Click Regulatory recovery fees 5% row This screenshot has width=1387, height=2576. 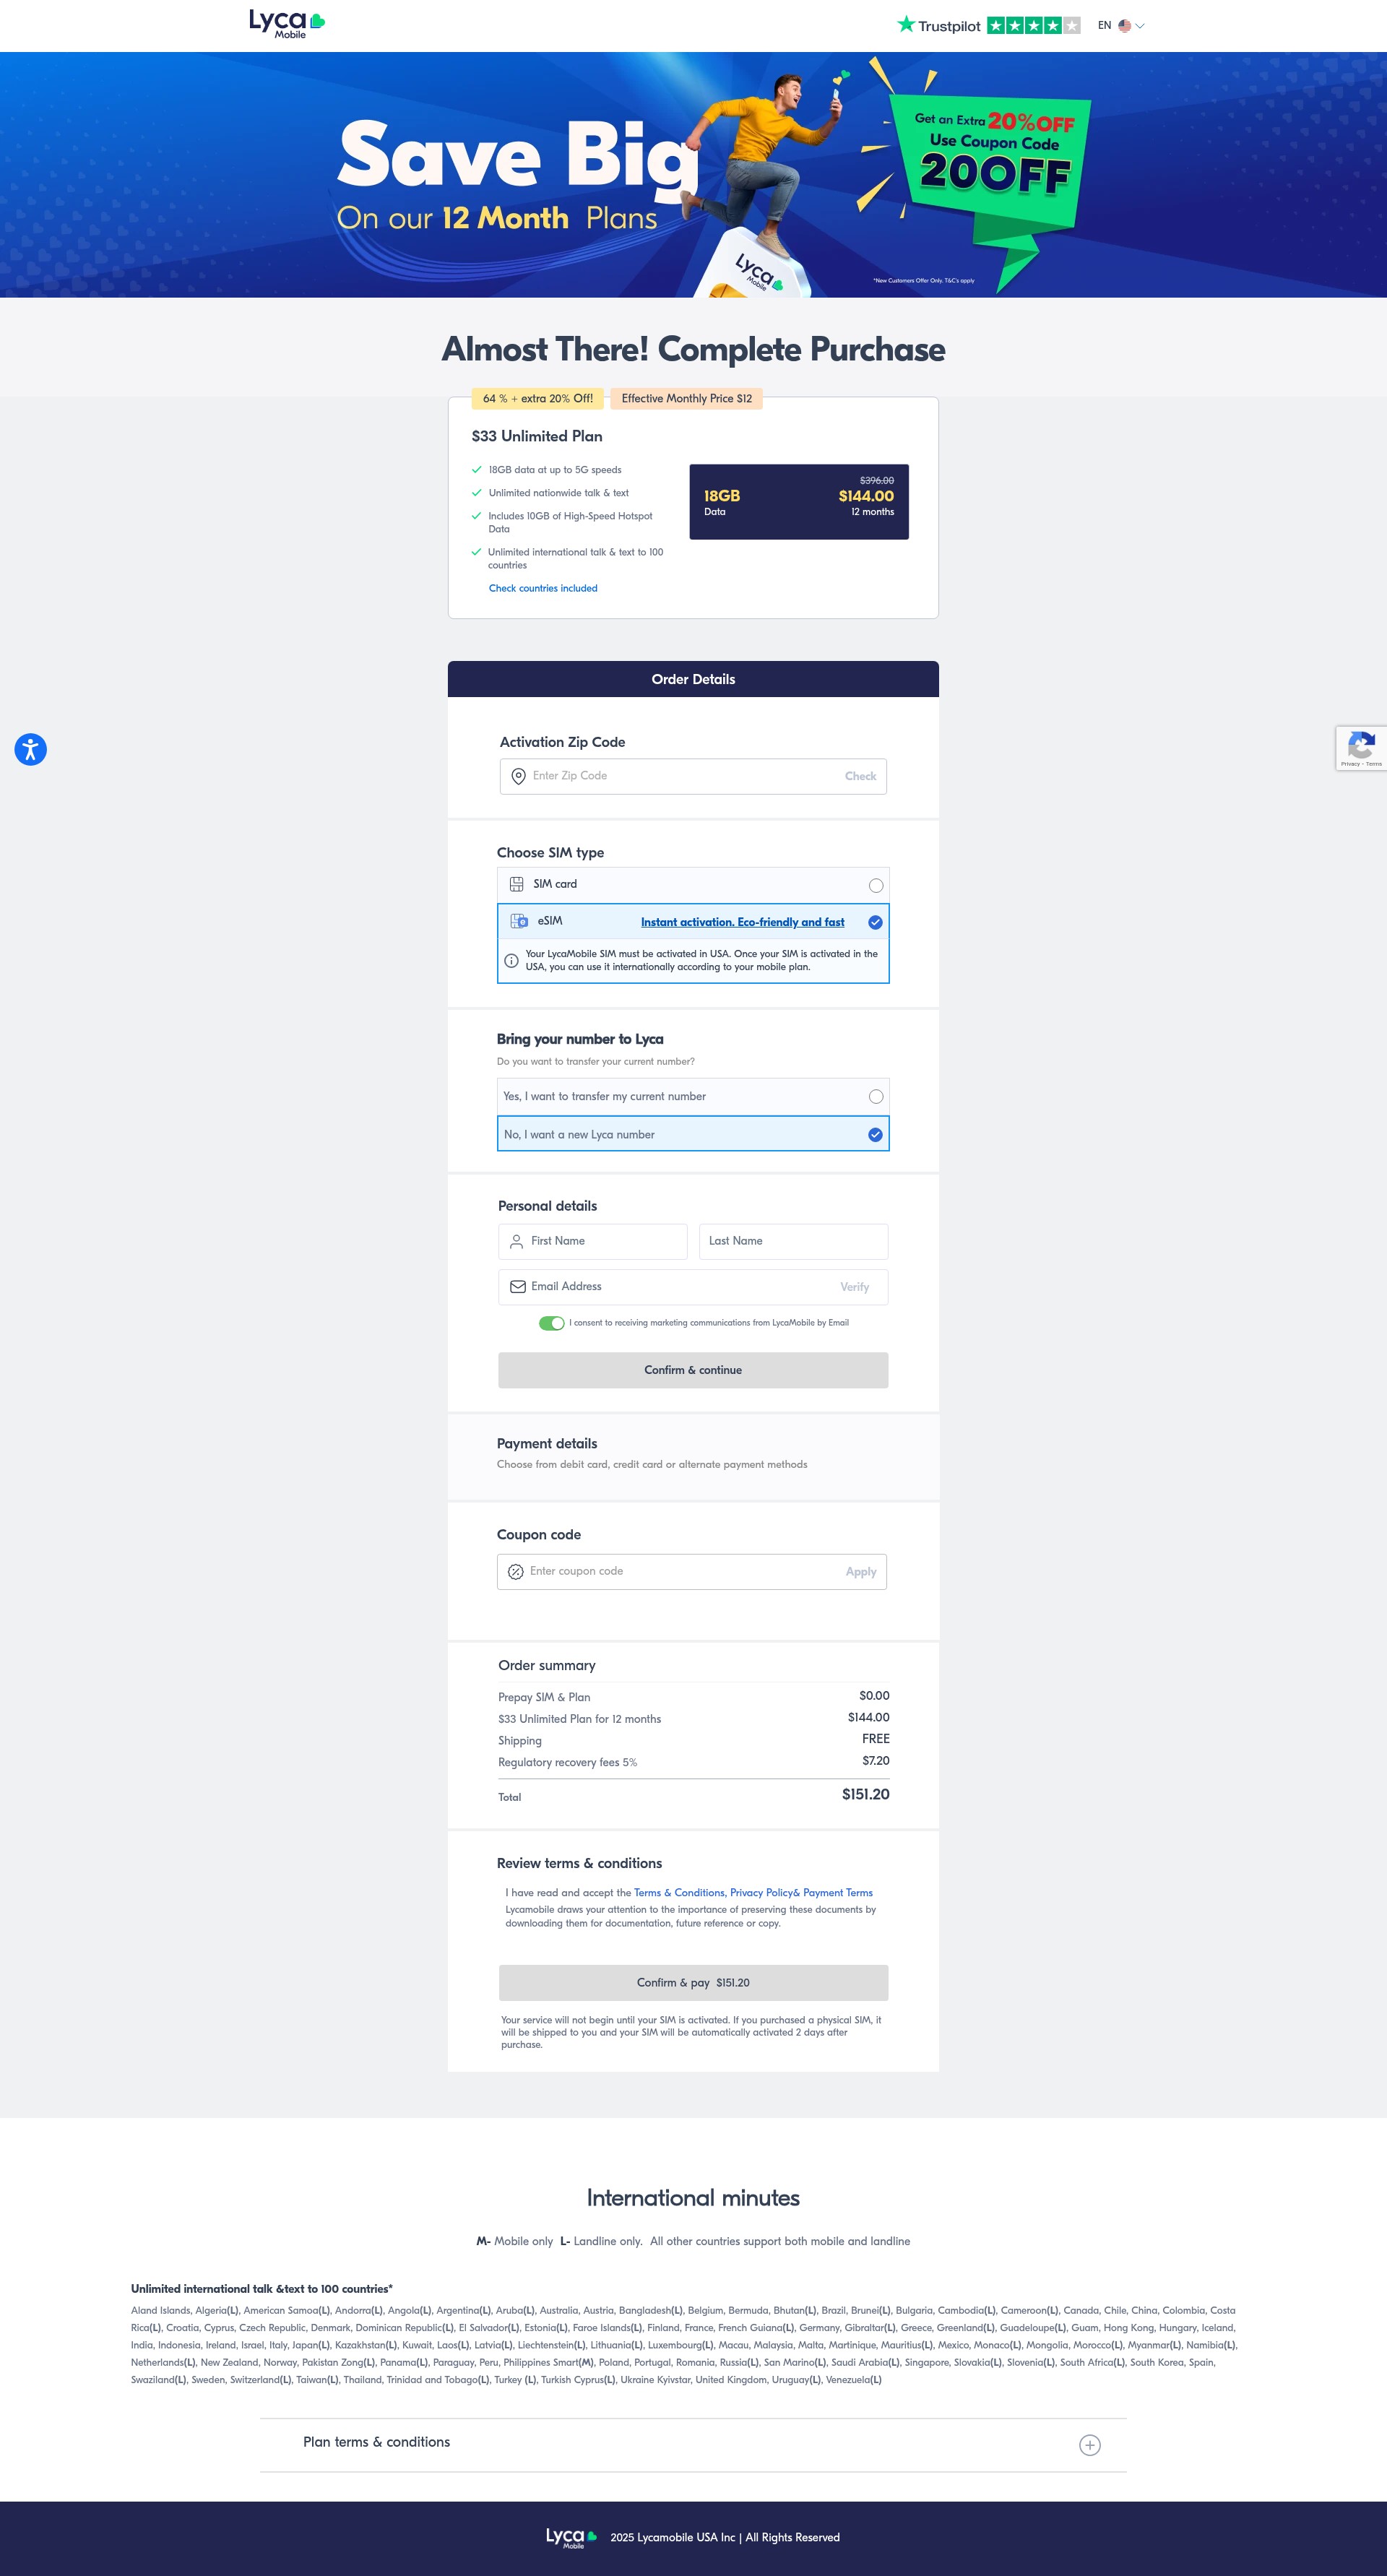coord(693,1762)
